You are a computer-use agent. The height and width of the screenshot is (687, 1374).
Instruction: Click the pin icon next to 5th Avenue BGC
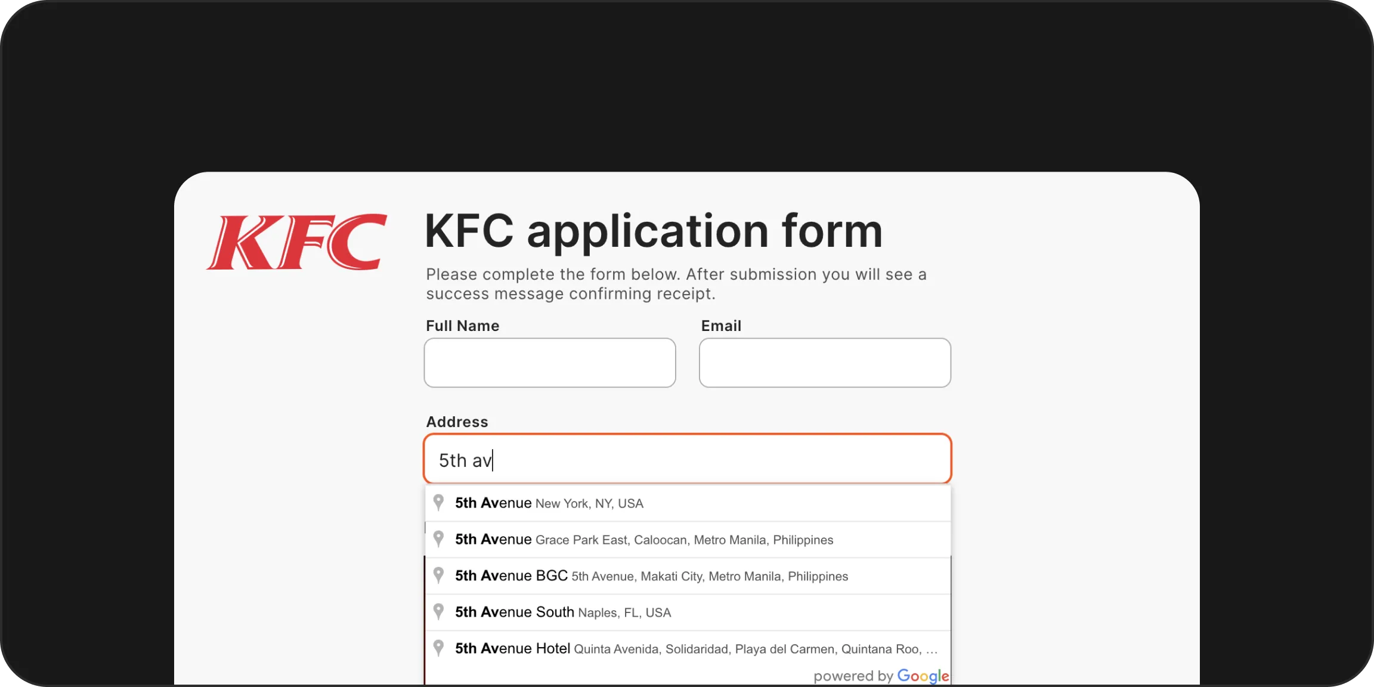coord(438,575)
